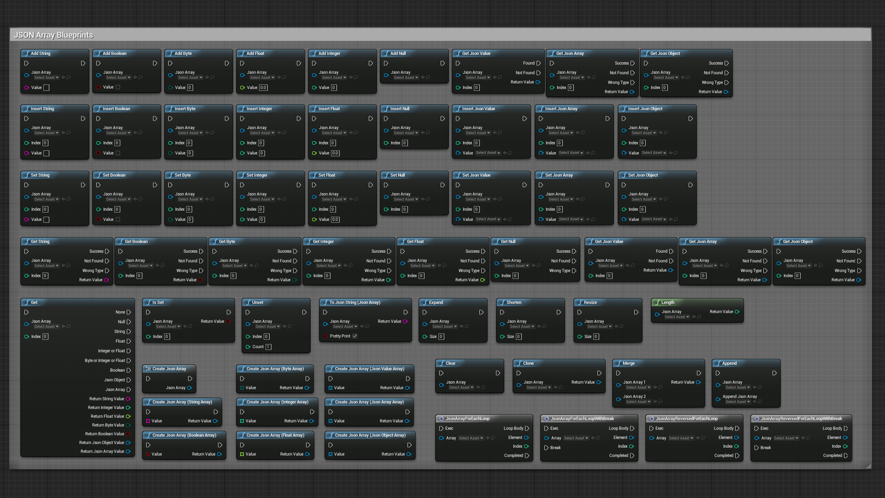885x498 pixels.
Task: Click the Add String input execution pin
Action: [27, 63]
